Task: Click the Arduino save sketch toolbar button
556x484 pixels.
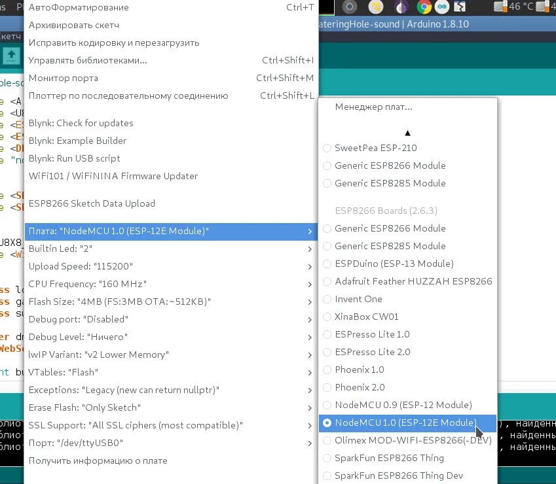Action: pos(12,56)
